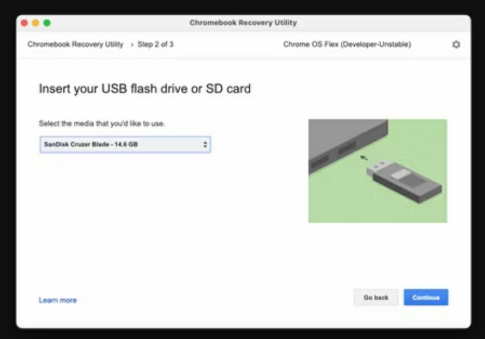The image size is (485, 339).
Task: Click the up-down arrows on the media selector
Action: point(205,144)
